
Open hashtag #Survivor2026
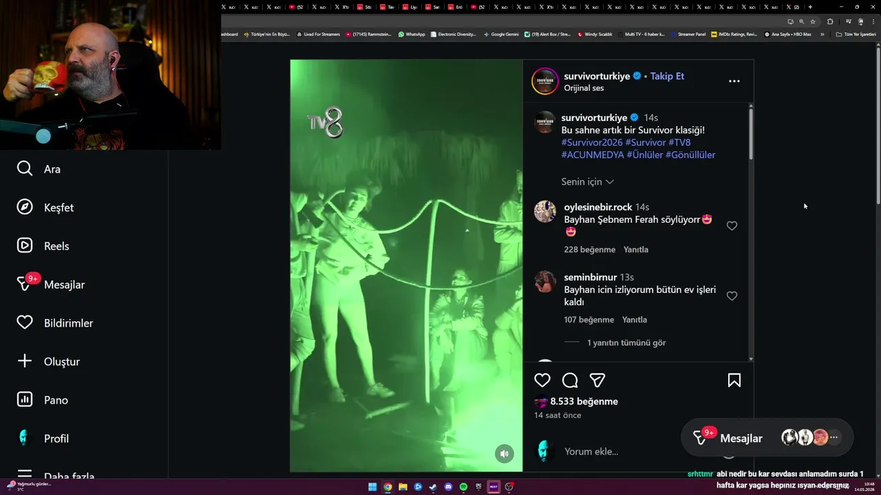(592, 142)
